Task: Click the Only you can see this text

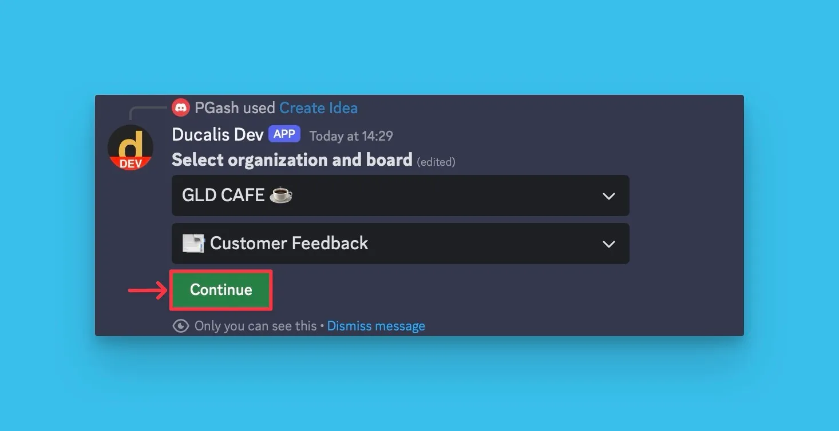Action: pyautogui.click(x=255, y=326)
